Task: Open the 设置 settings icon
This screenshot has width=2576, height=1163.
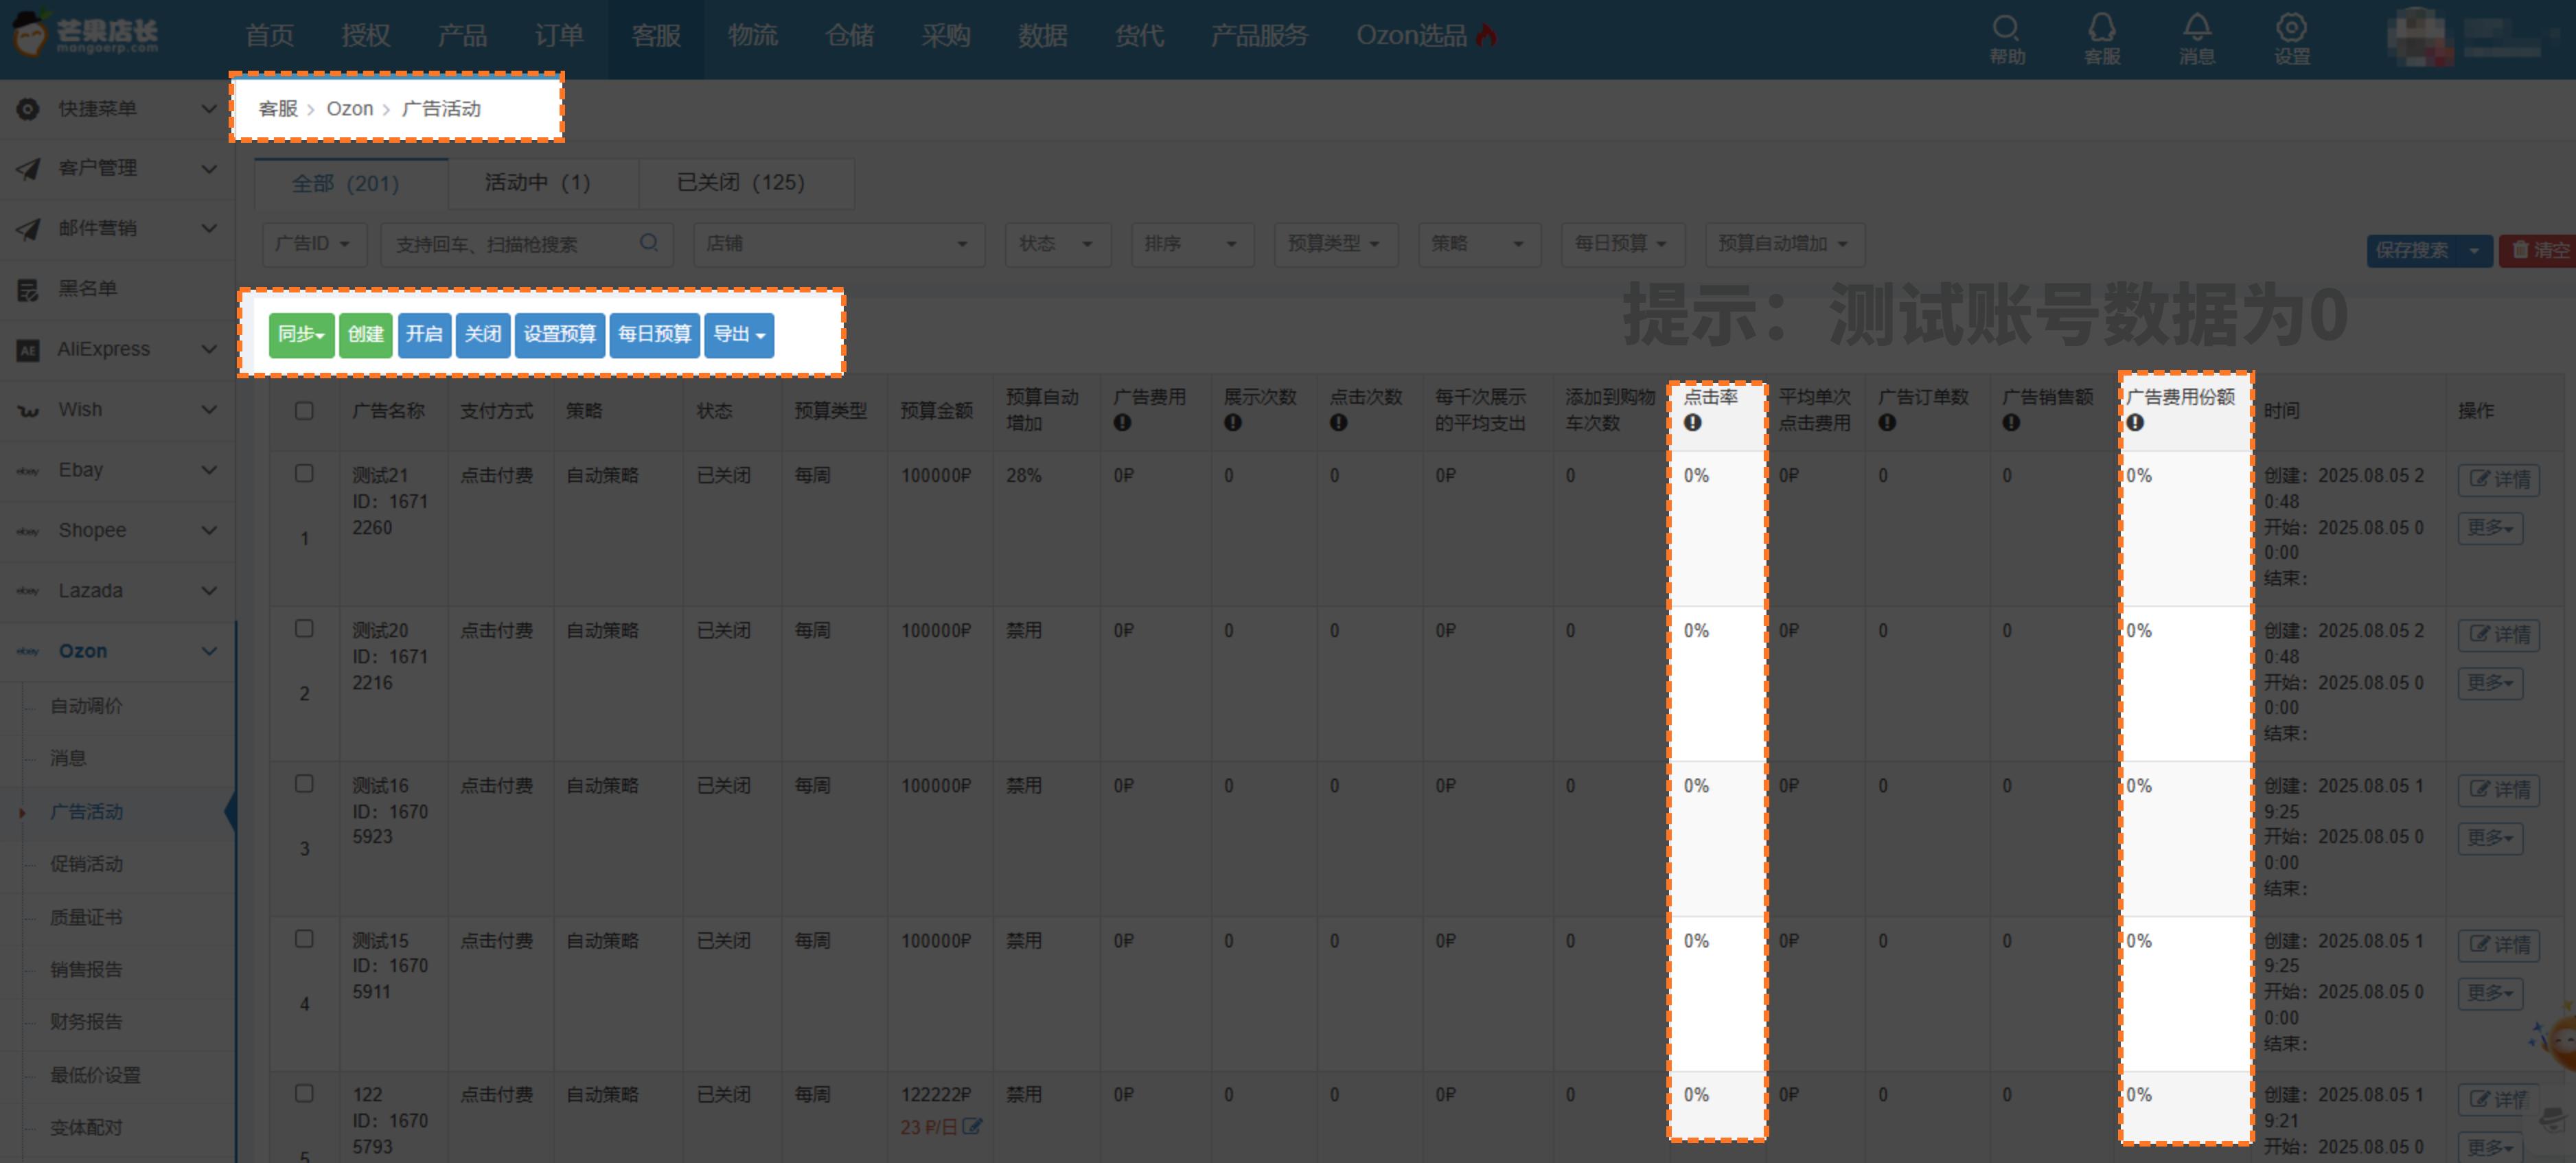Action: pos(2292,28)
